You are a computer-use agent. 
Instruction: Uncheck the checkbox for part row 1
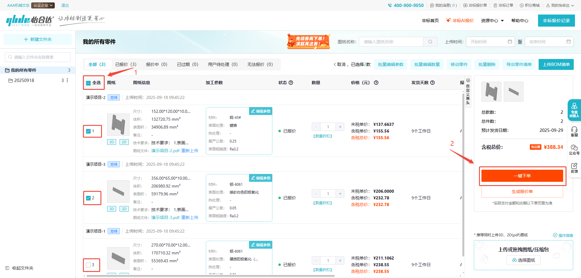(x=88, y=131)
